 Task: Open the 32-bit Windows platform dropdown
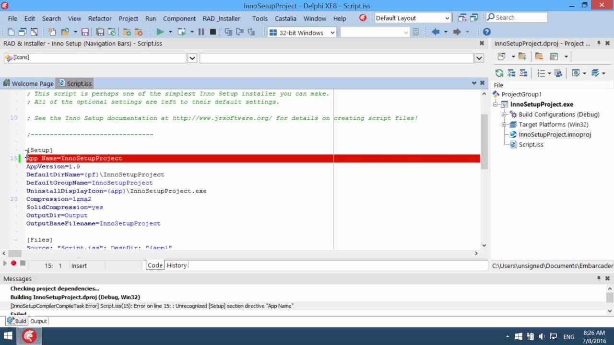tap(332, 33)
